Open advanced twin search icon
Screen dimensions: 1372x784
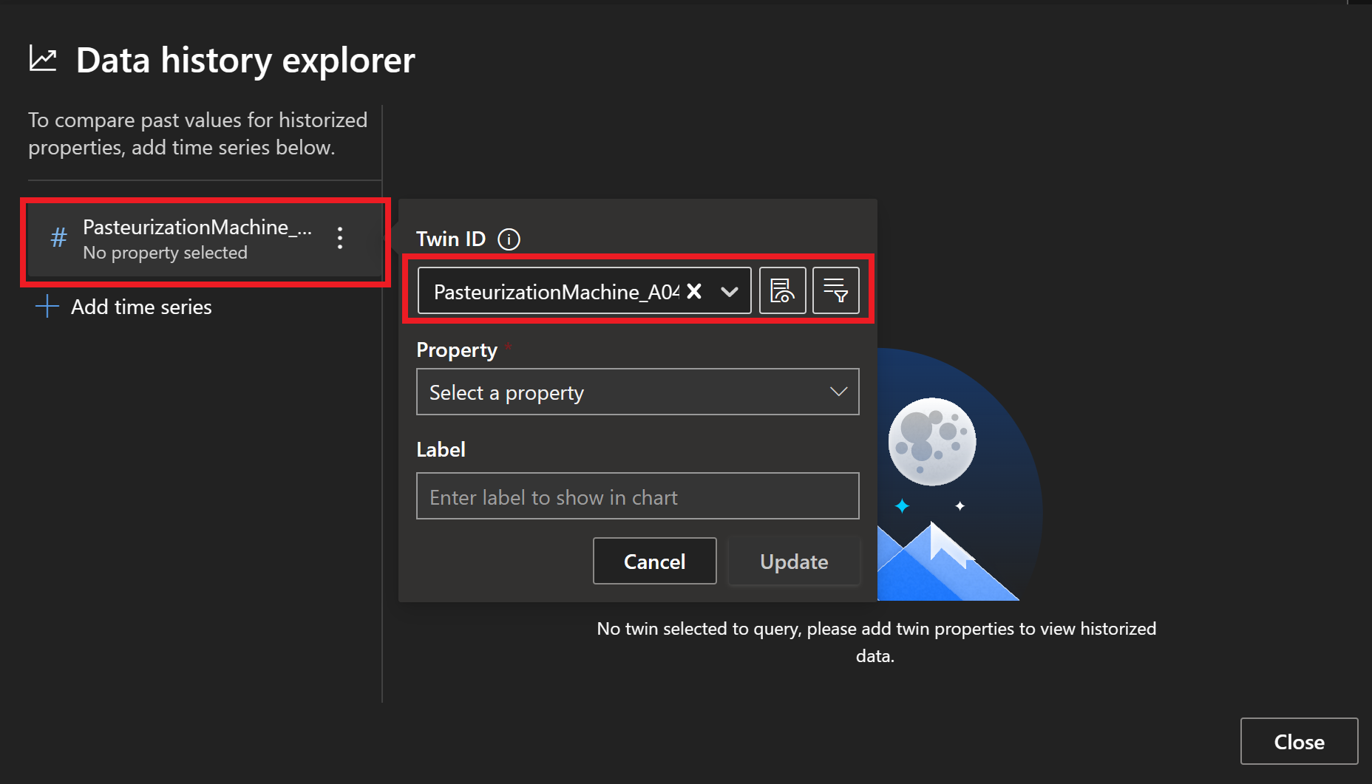(782, 291)
